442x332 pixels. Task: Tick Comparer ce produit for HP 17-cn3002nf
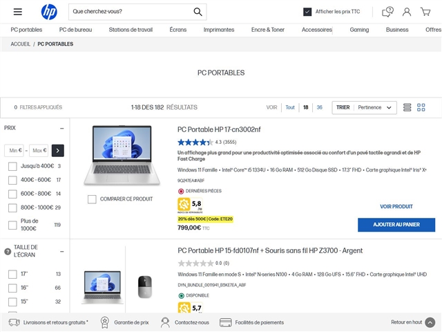point(92,199)
